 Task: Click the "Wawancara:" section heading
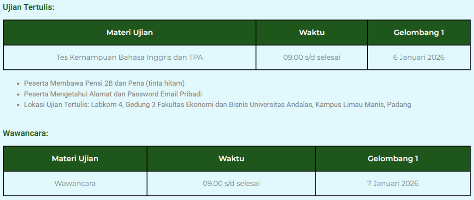(x=25, y=134)
